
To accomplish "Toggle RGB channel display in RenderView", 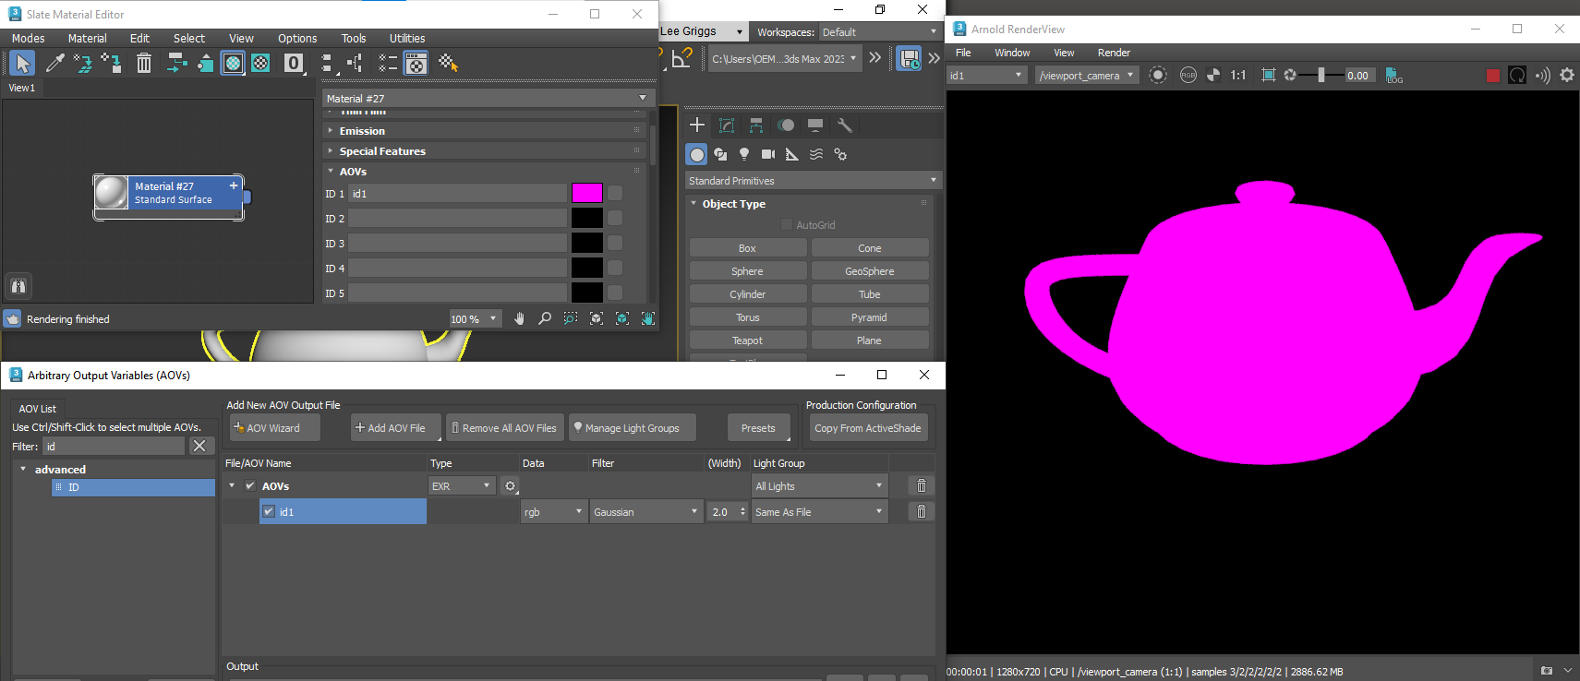I will coord(1188,76).
